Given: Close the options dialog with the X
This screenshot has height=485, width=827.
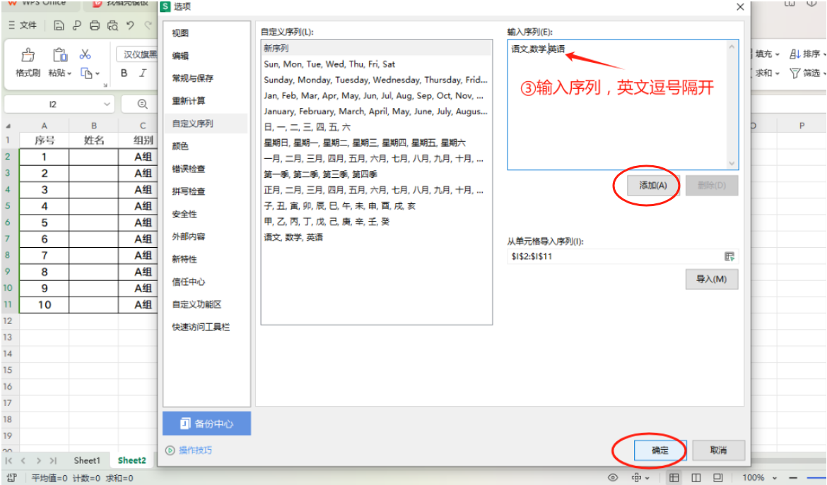Looking at the screenshot, I should pos(740,7).
